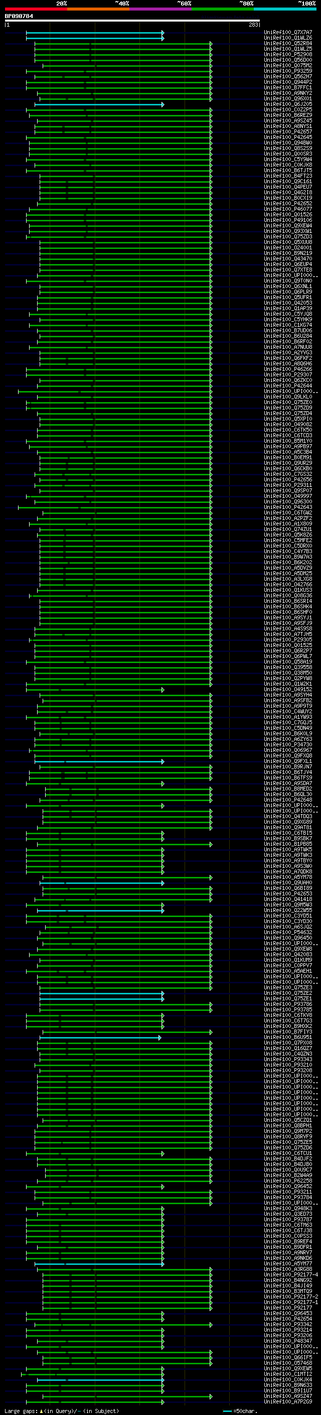Click the green ~80% legend segment

(223, 9)
